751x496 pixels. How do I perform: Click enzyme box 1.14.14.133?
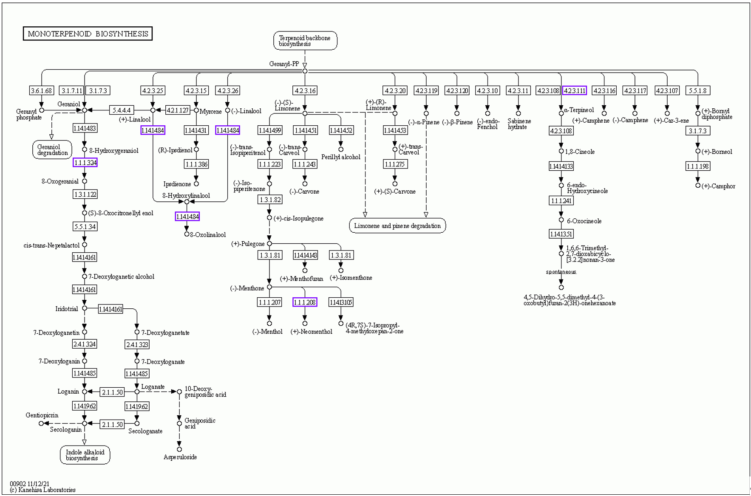(561, 166)
